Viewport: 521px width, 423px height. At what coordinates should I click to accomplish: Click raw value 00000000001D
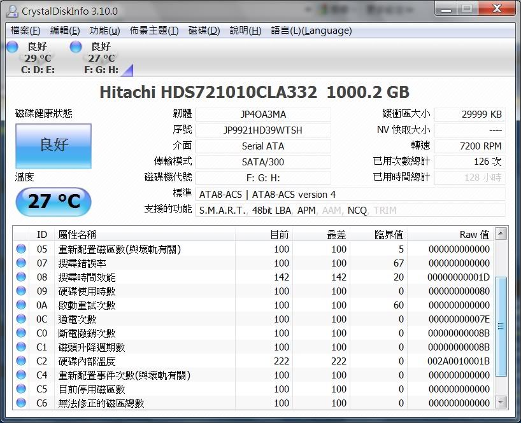coord(459,277)
